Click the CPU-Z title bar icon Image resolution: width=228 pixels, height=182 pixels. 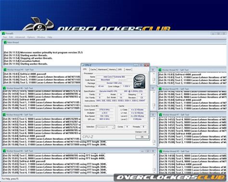pyautogui.click(x=83, y=65)
